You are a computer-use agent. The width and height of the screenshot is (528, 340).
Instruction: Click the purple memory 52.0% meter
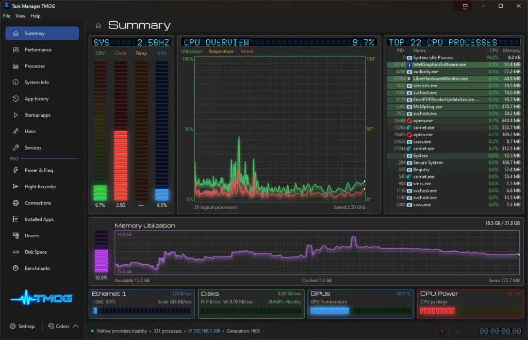click(x=101, y=252)
